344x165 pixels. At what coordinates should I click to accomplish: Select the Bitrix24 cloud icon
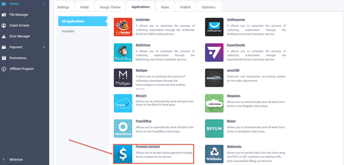click(x=123, y=103)
